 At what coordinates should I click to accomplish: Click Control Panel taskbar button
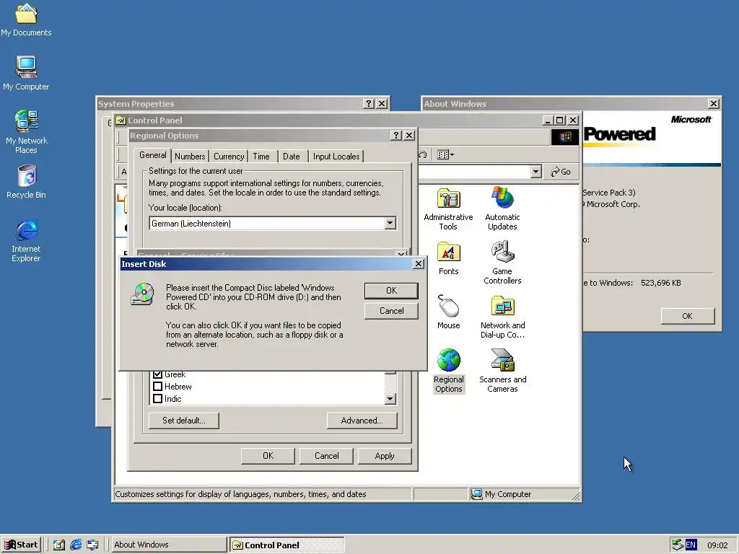[287, 545]
